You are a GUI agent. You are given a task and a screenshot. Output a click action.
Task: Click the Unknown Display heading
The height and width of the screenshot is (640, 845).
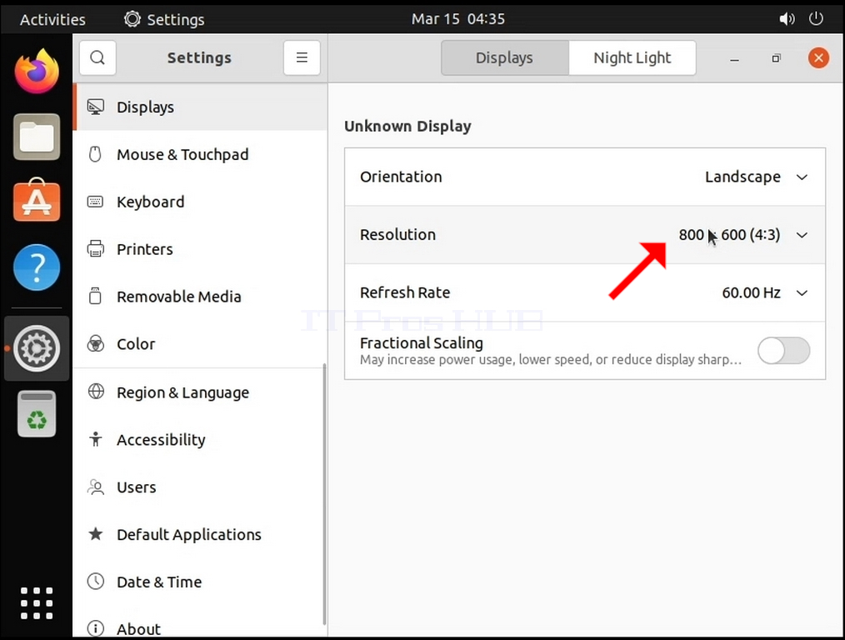(x=407, y=126)
